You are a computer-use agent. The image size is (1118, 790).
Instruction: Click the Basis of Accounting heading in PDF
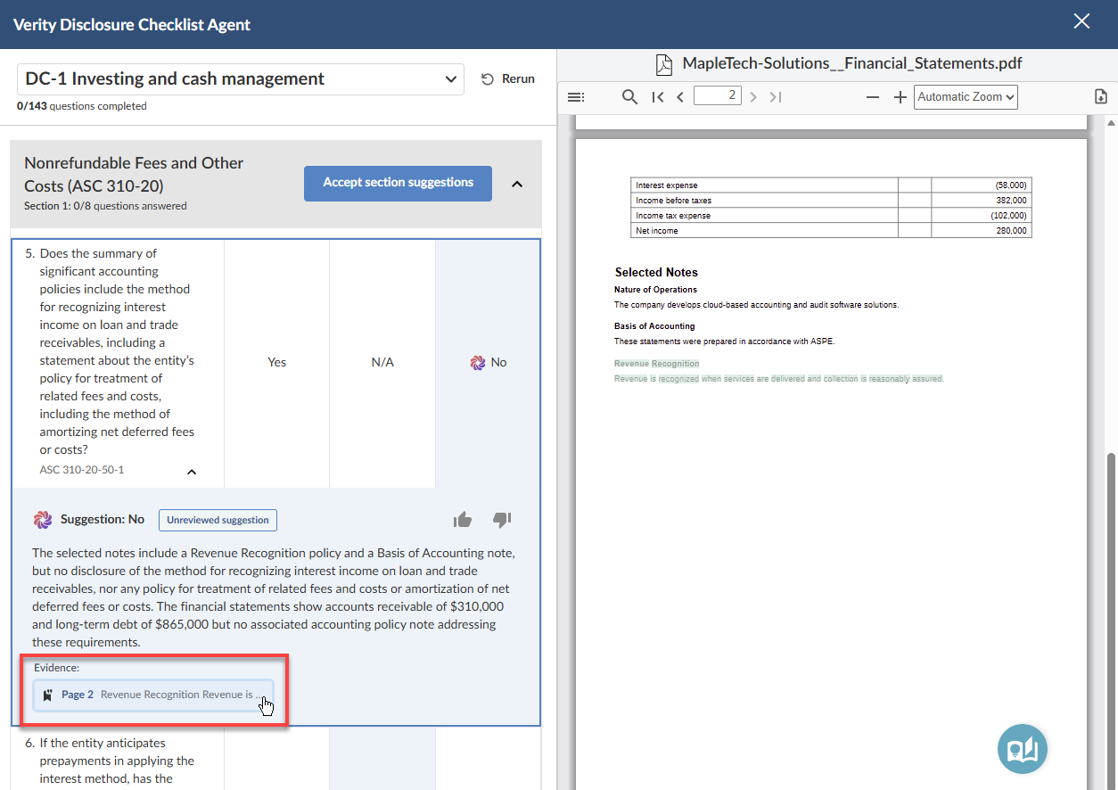654,326
